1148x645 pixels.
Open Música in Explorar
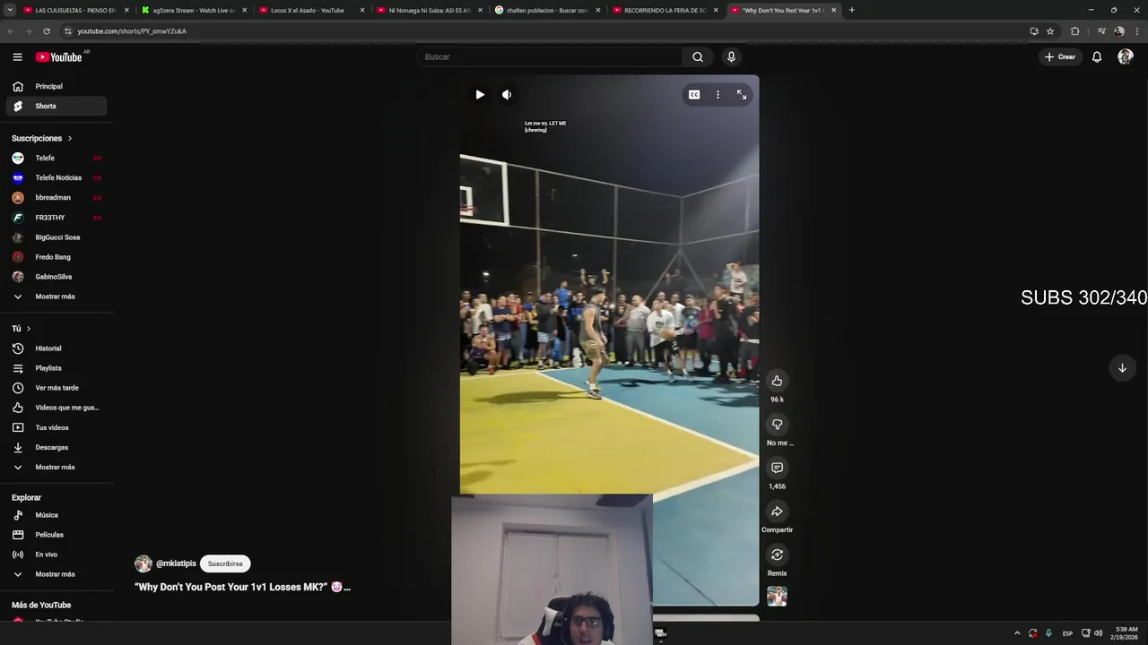(x=57, y=515)
